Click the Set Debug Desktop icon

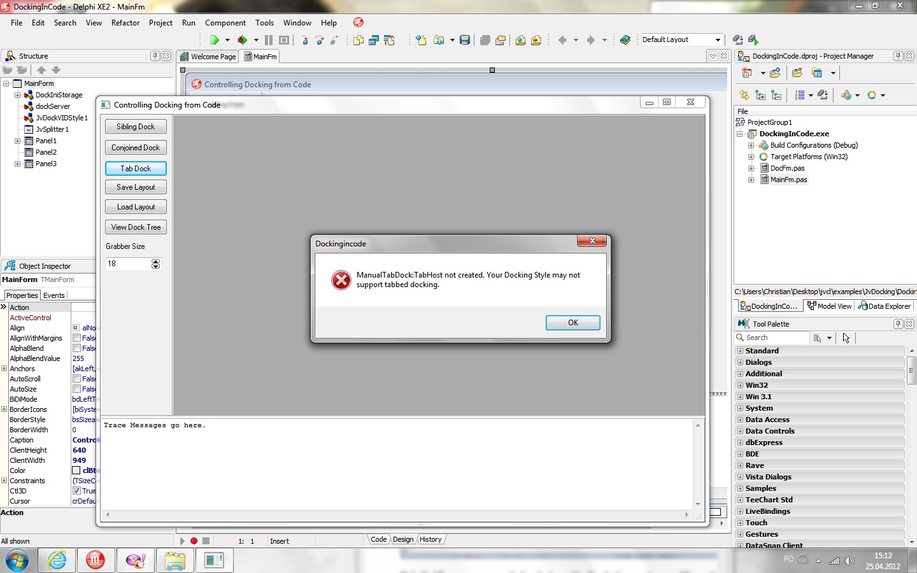(753, 40)
